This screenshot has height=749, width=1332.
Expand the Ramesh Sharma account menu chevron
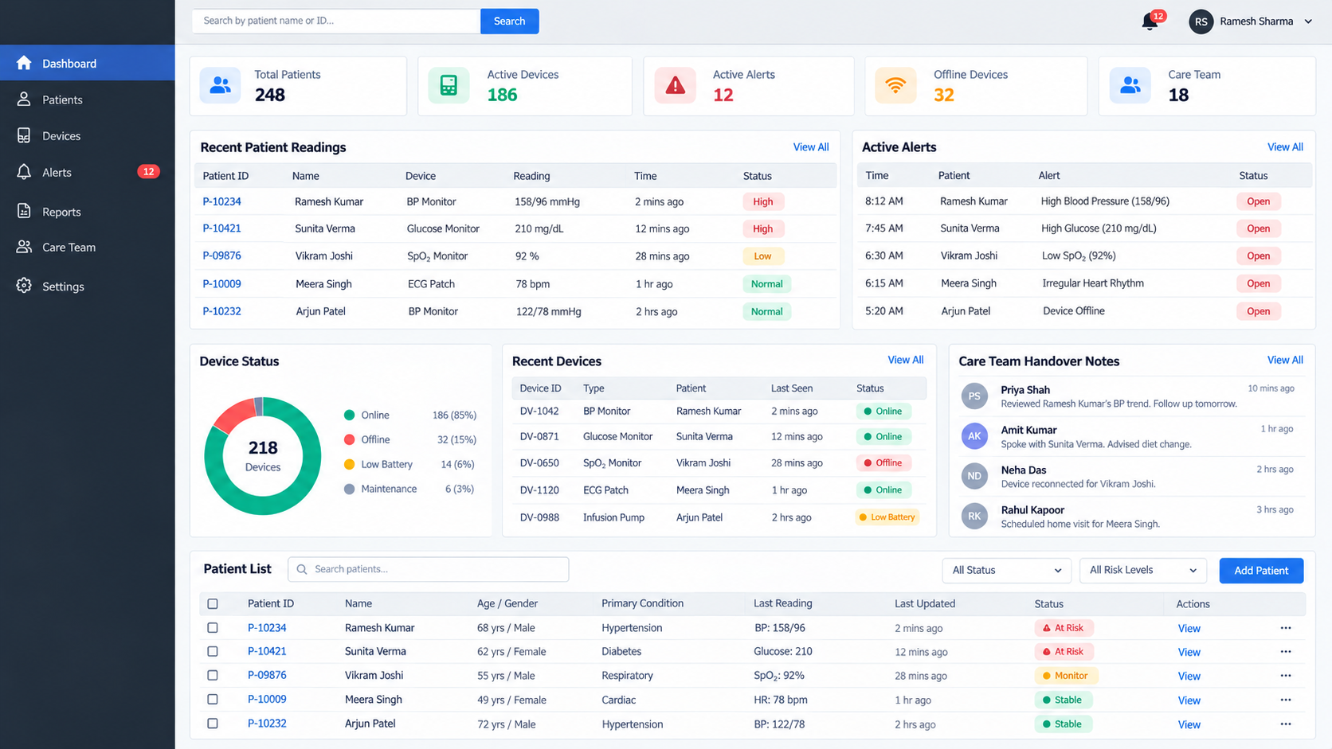pos(1308,21)
